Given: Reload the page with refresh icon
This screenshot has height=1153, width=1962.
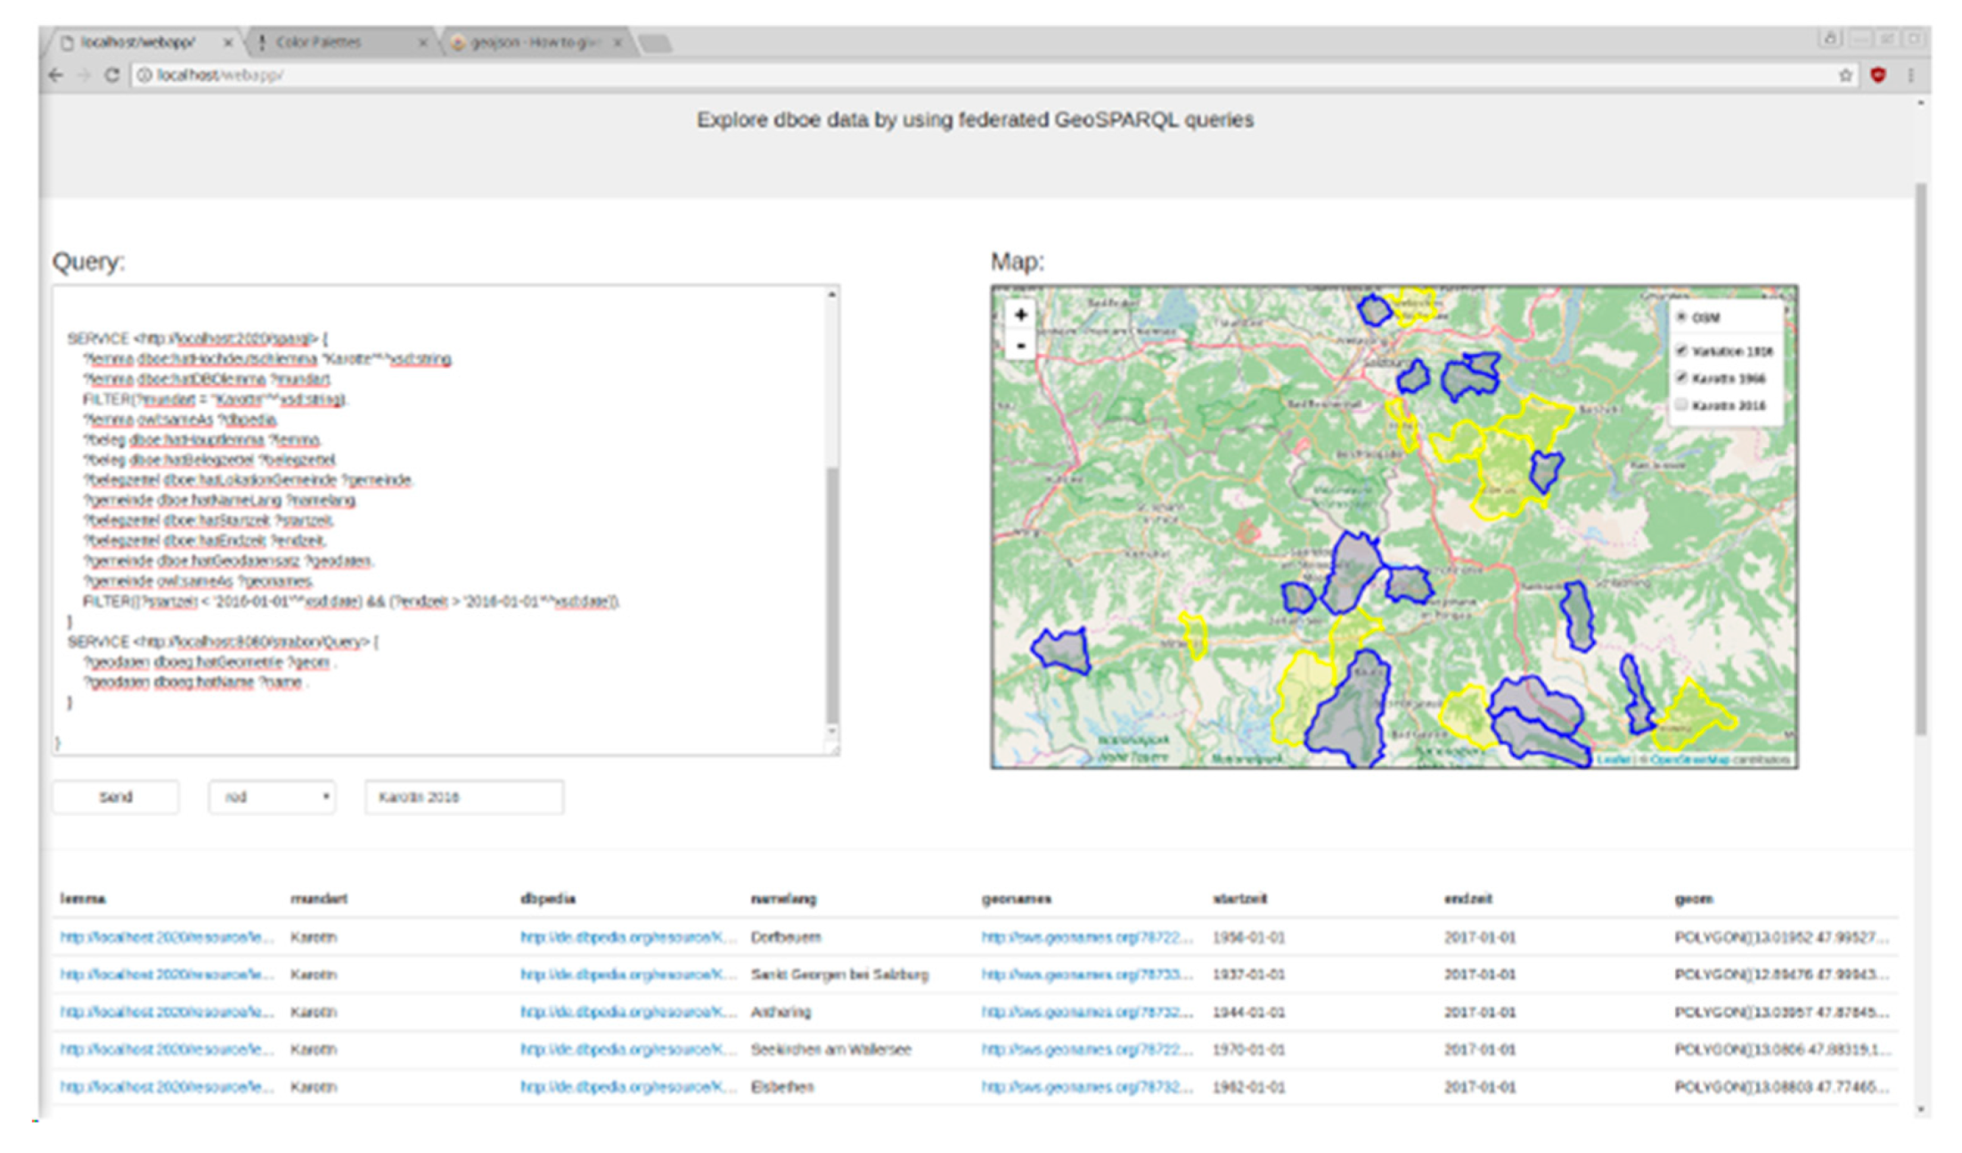Looking at the screenshot, I should point(112,75).
